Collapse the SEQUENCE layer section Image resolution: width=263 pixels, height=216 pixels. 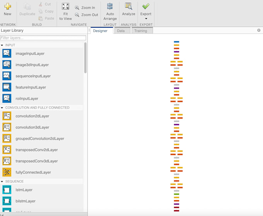(x=2, y=182)
